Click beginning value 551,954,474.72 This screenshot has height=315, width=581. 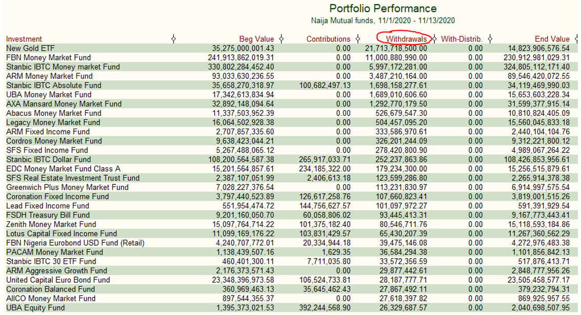248,205
